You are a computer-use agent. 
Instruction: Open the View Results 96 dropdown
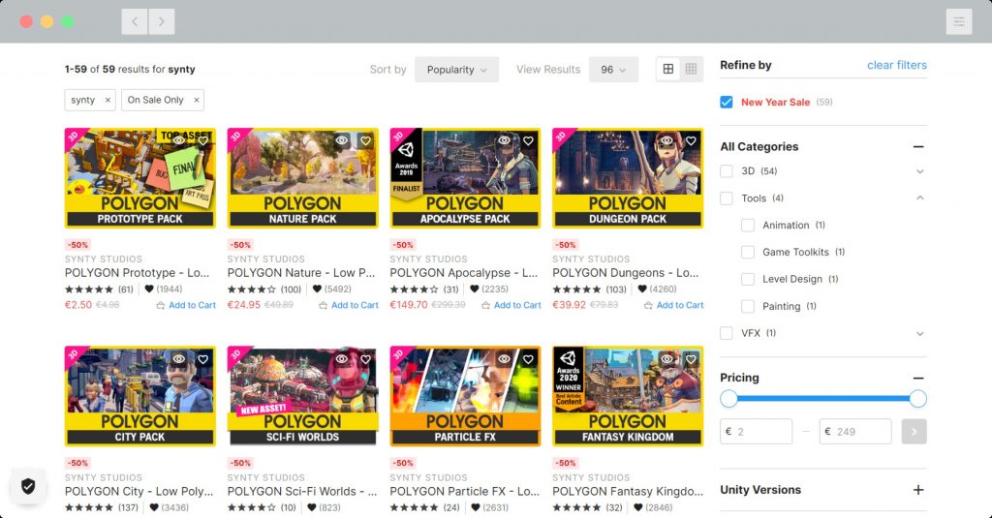[613, 70]
